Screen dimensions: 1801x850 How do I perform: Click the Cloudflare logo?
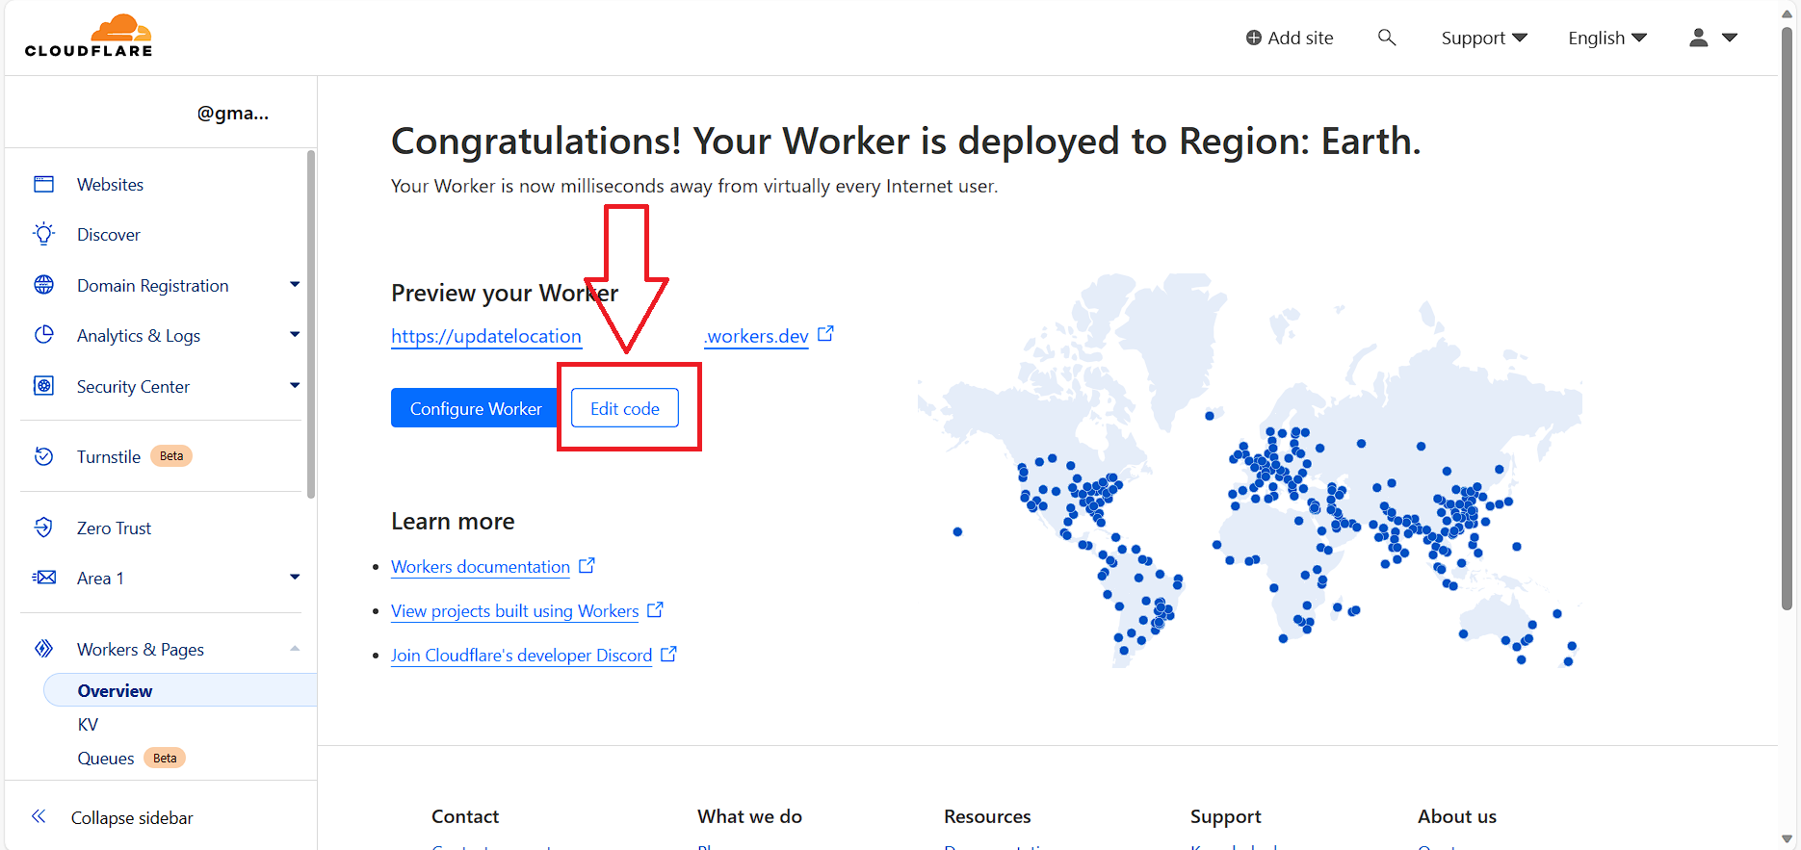[x=89, y=37]
